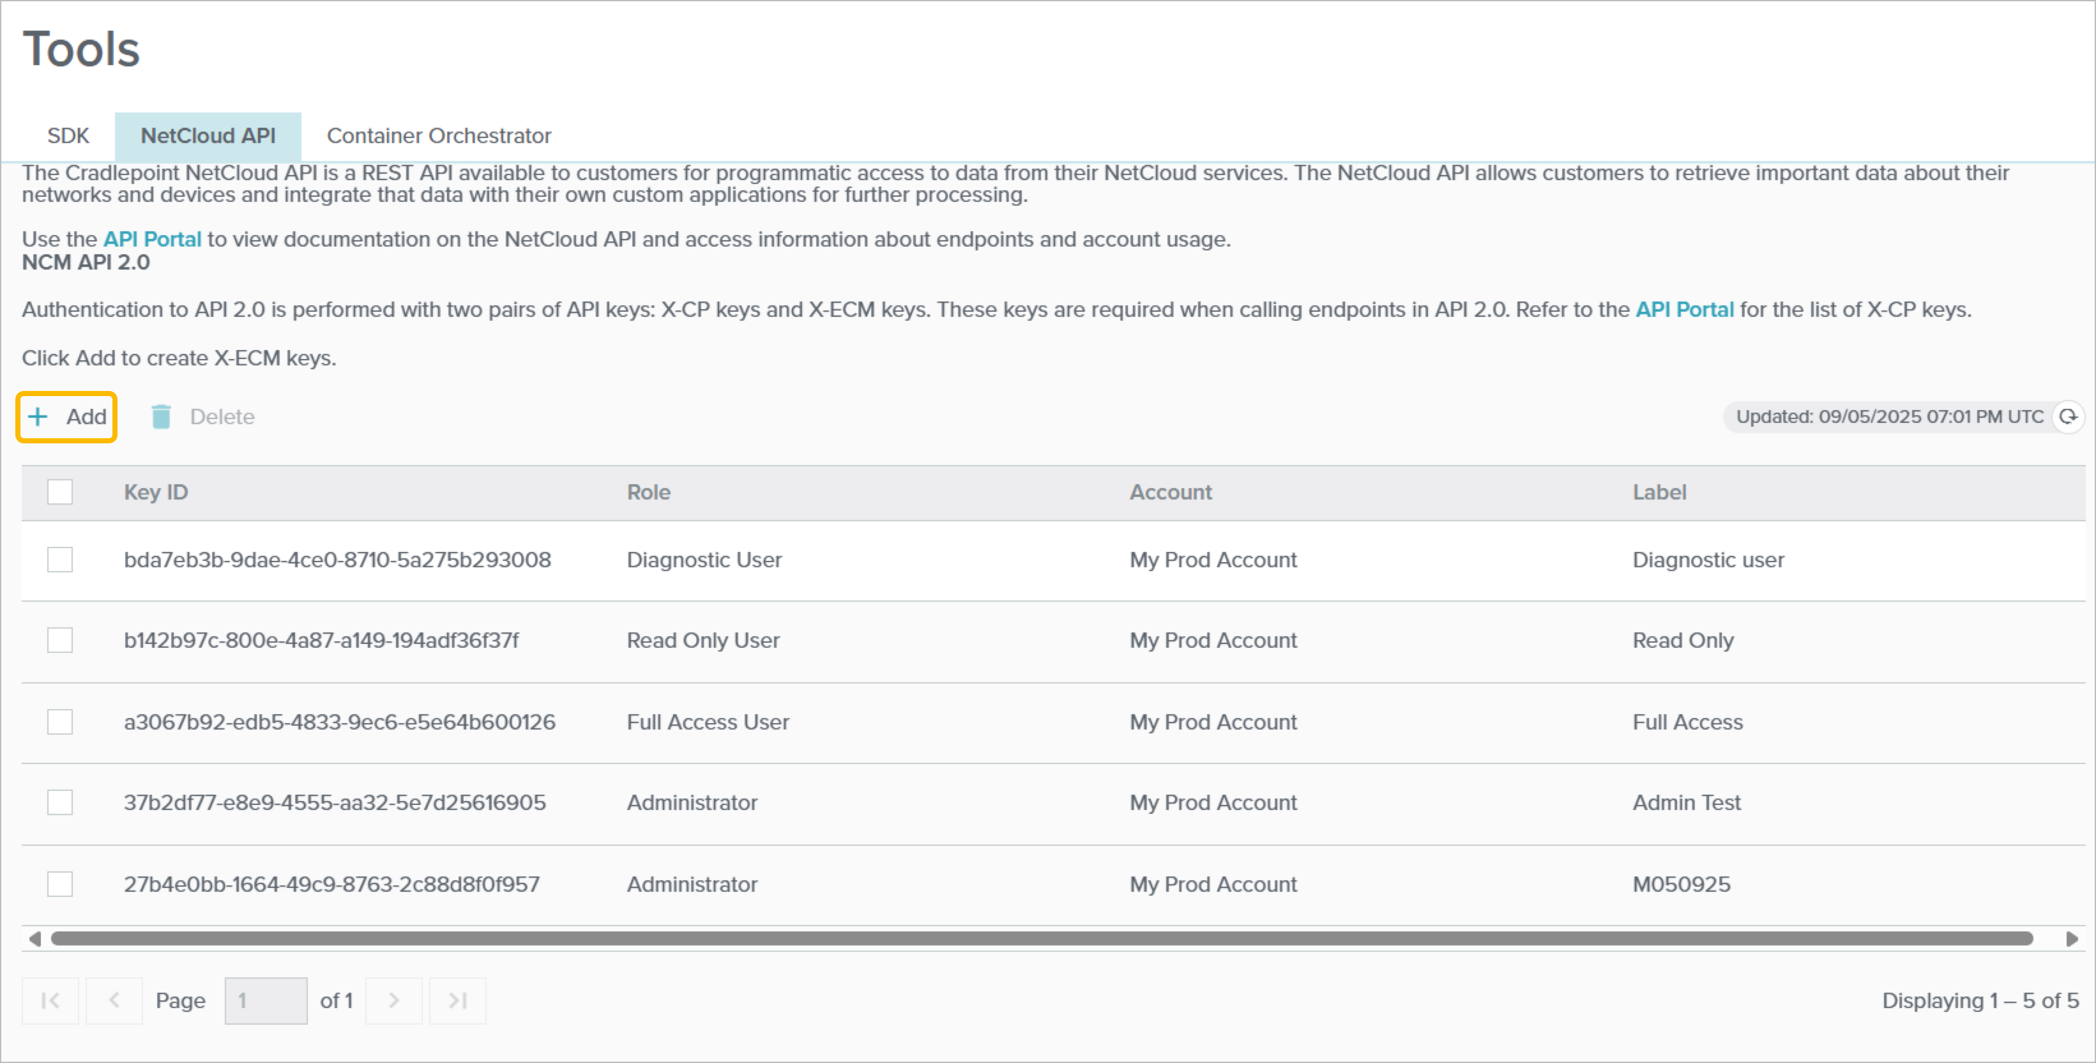2096x1063 pixels.
Task: Switch to the SDK tab
Action: tap(68, 135)
